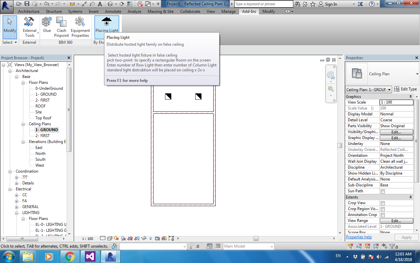Viewport: 420px width, 263px height.
Task: Open the Revit application menu
Action: (x=6, y=6)
